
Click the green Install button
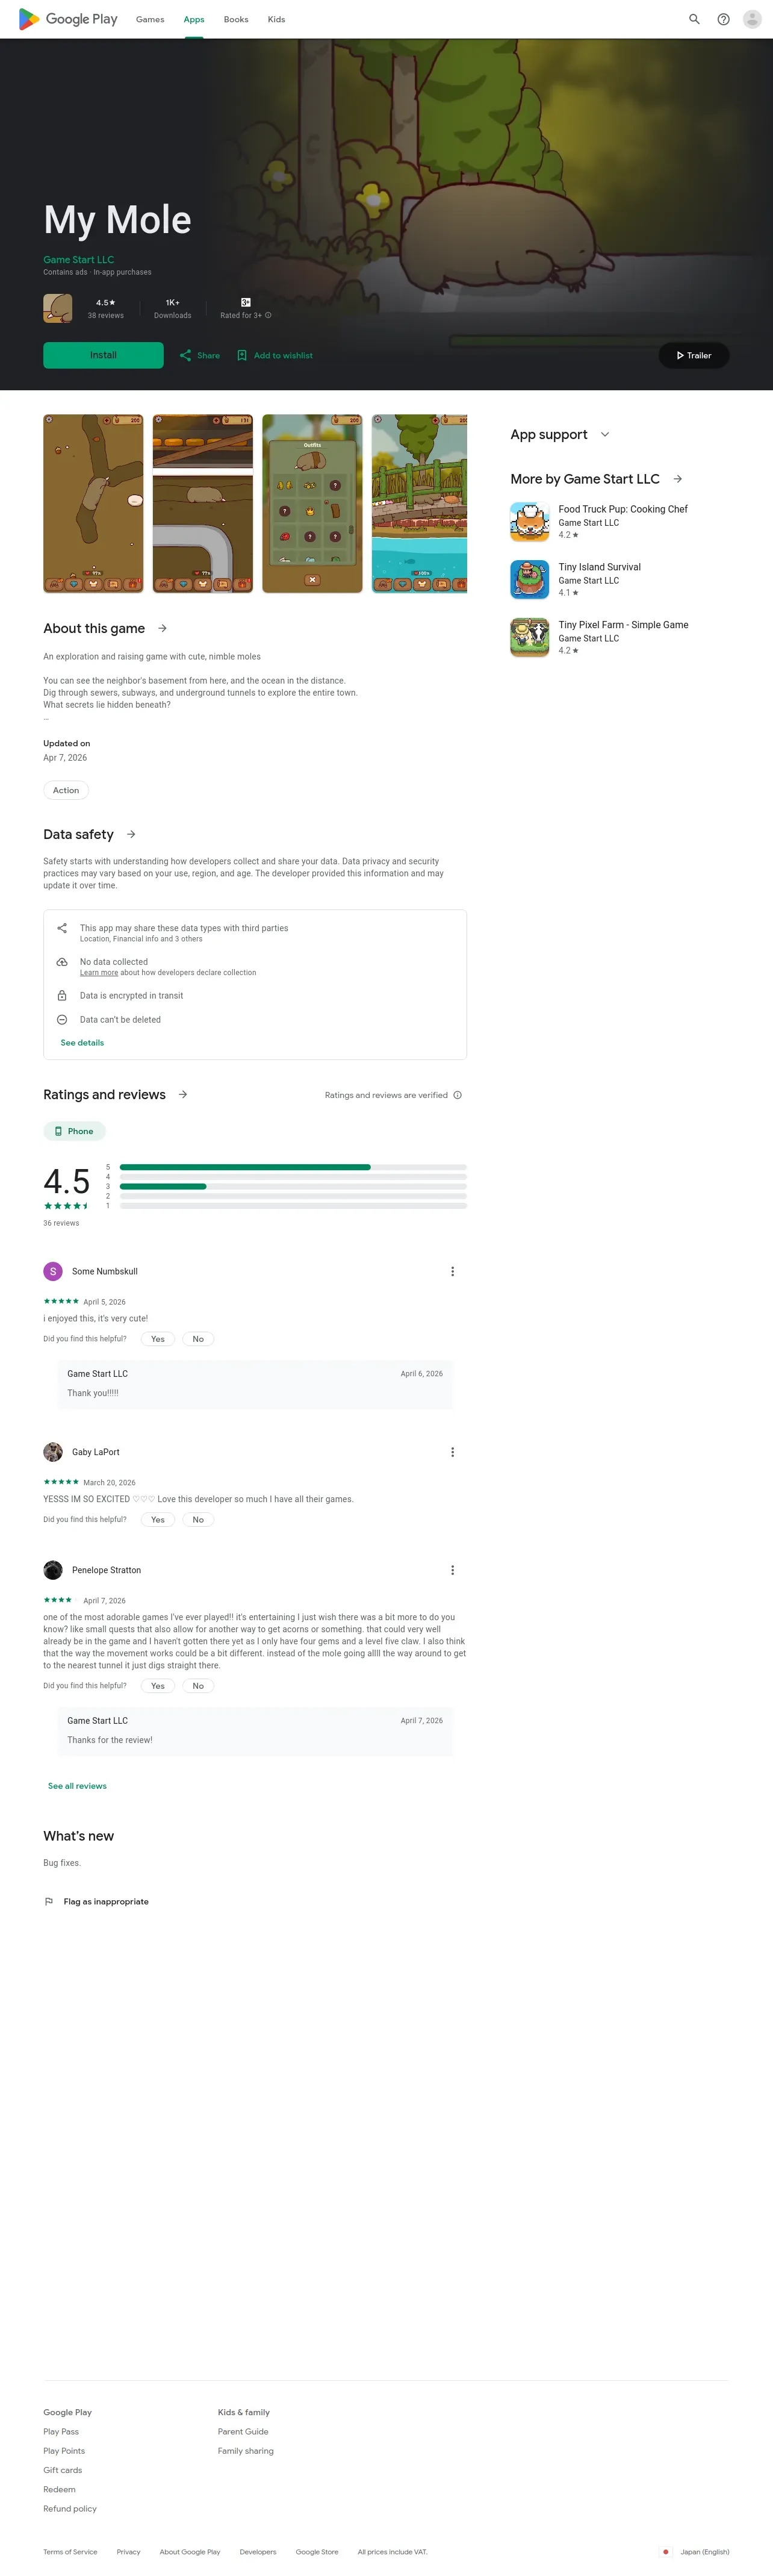pyautogui.click(x=103, y=355)
